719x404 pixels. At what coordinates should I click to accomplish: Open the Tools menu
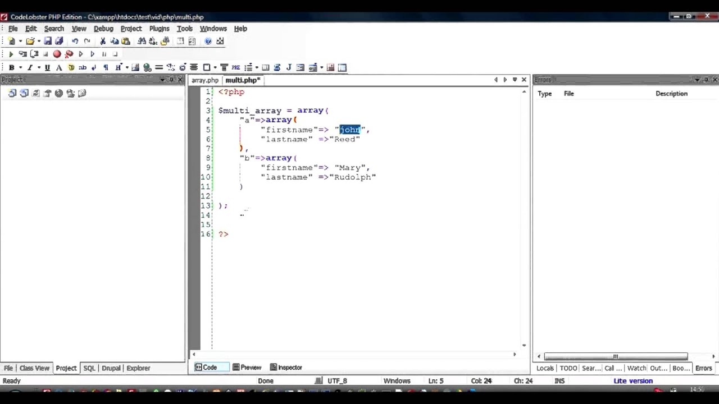(184, 29)
